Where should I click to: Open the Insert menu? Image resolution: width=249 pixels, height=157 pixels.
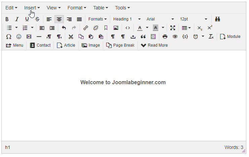coord(32,8)
